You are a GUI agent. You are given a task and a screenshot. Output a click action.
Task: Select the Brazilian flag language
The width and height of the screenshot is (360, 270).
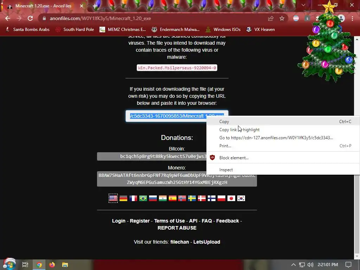(x=143, y=198)
